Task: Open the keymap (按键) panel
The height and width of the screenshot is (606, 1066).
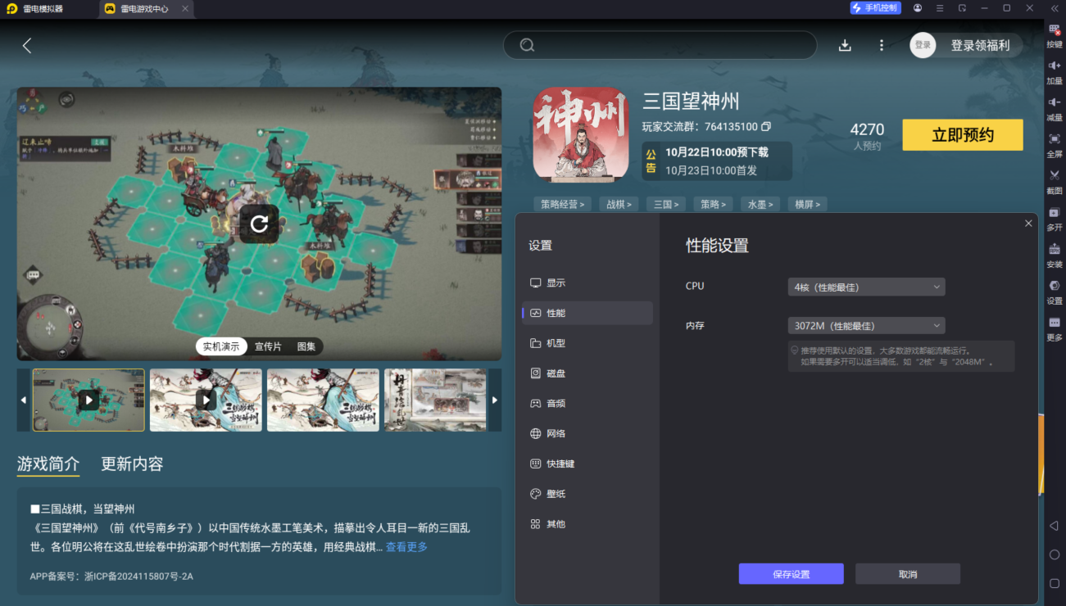Action: [x=1055, y=34]
